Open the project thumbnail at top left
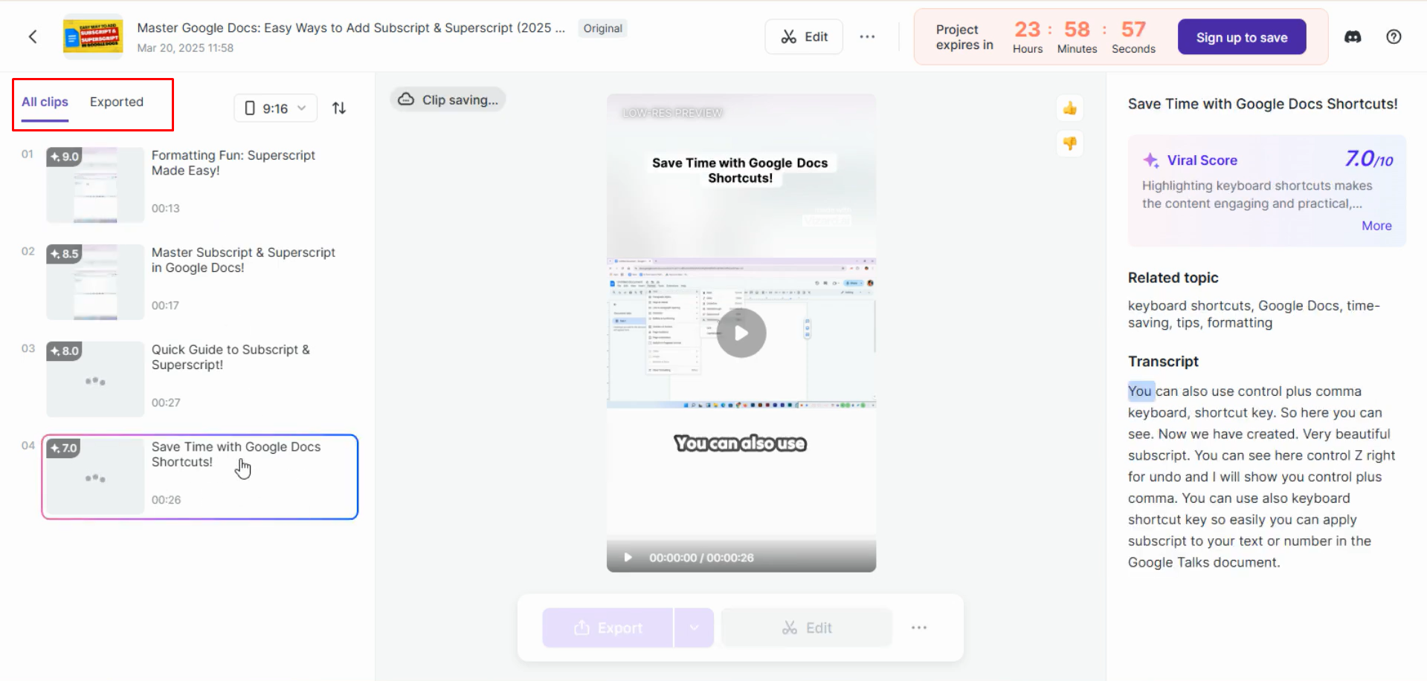The image size is (1427, 681). (93, 36)
